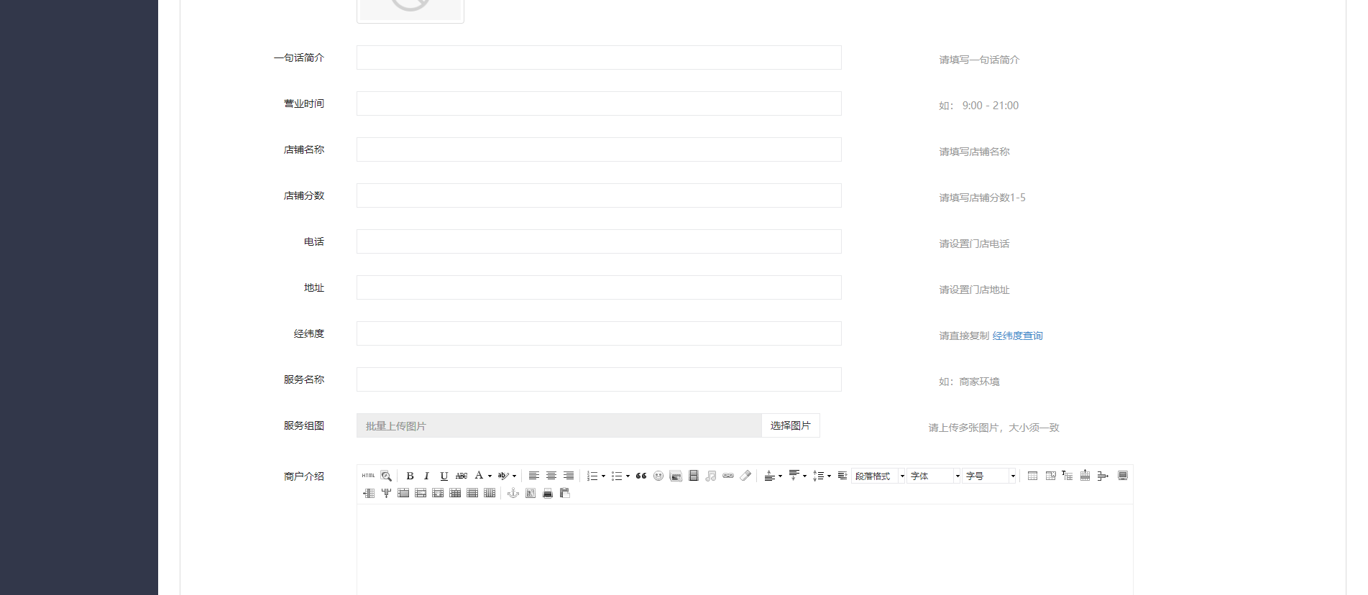Image resolution: width=1368 pixels, height=595 pixels.
Task: Open the 字号 font size dropdown
Action: [x=988, y=476]
